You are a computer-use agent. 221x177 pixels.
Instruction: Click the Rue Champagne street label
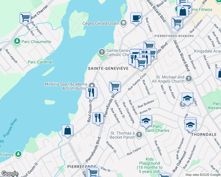coord(129,113)
